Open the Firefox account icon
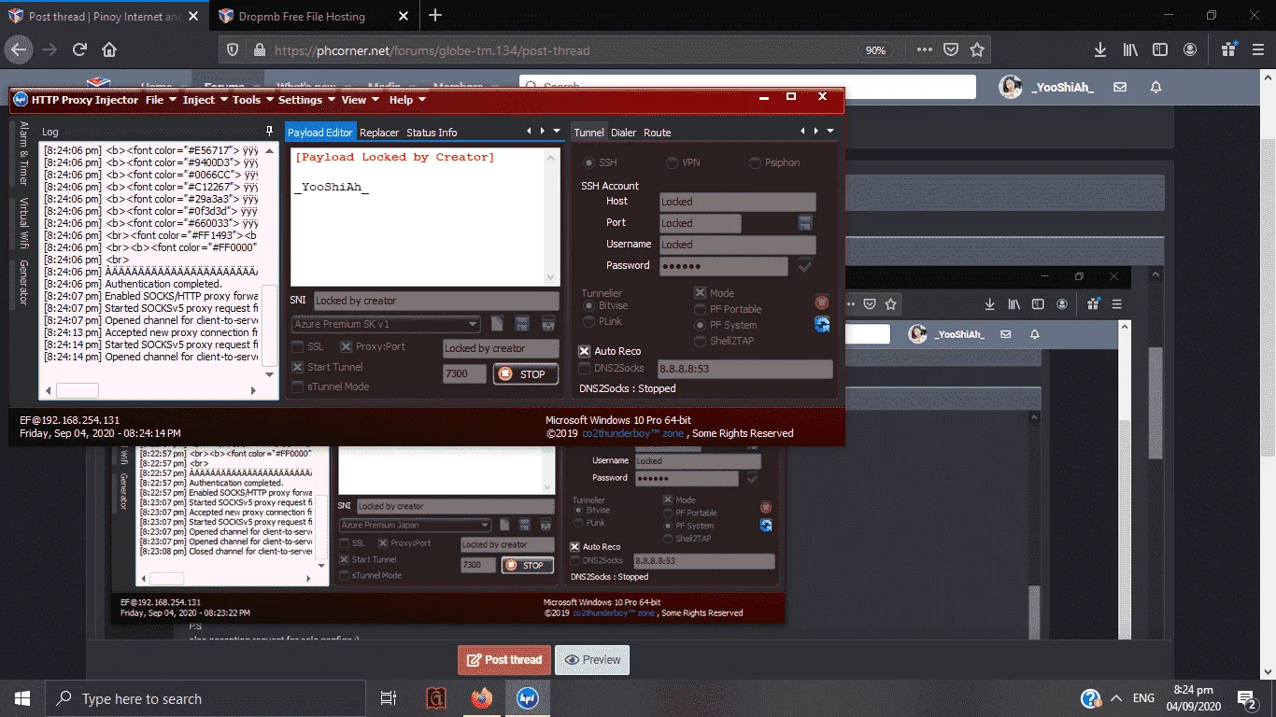1276x717 pixels. [x=1190, y=49]
